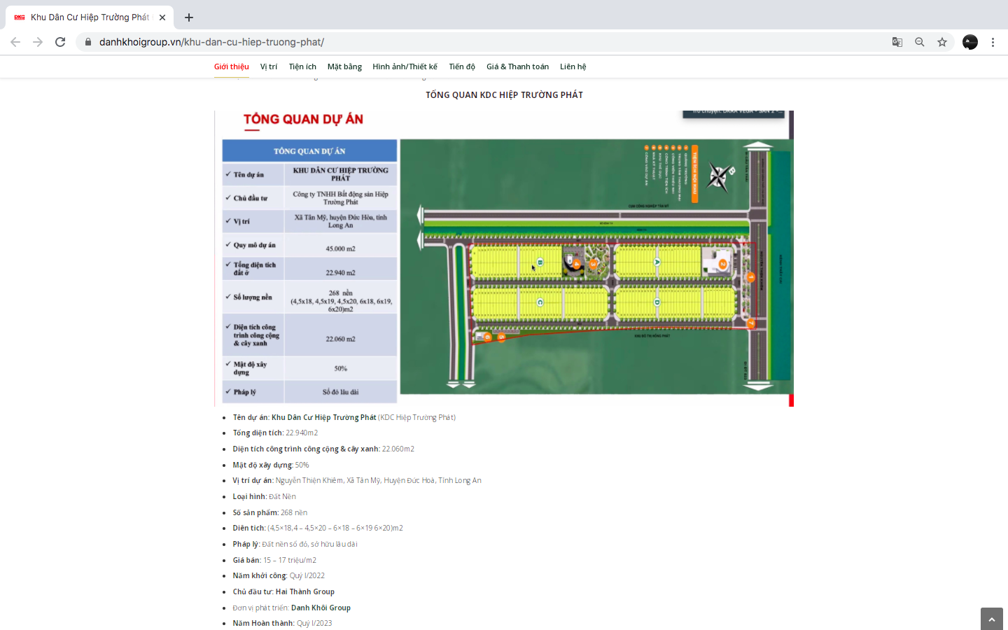Close the Khu Dân Cư Hiệp Trường Phát tab

(x=162, y=17)
